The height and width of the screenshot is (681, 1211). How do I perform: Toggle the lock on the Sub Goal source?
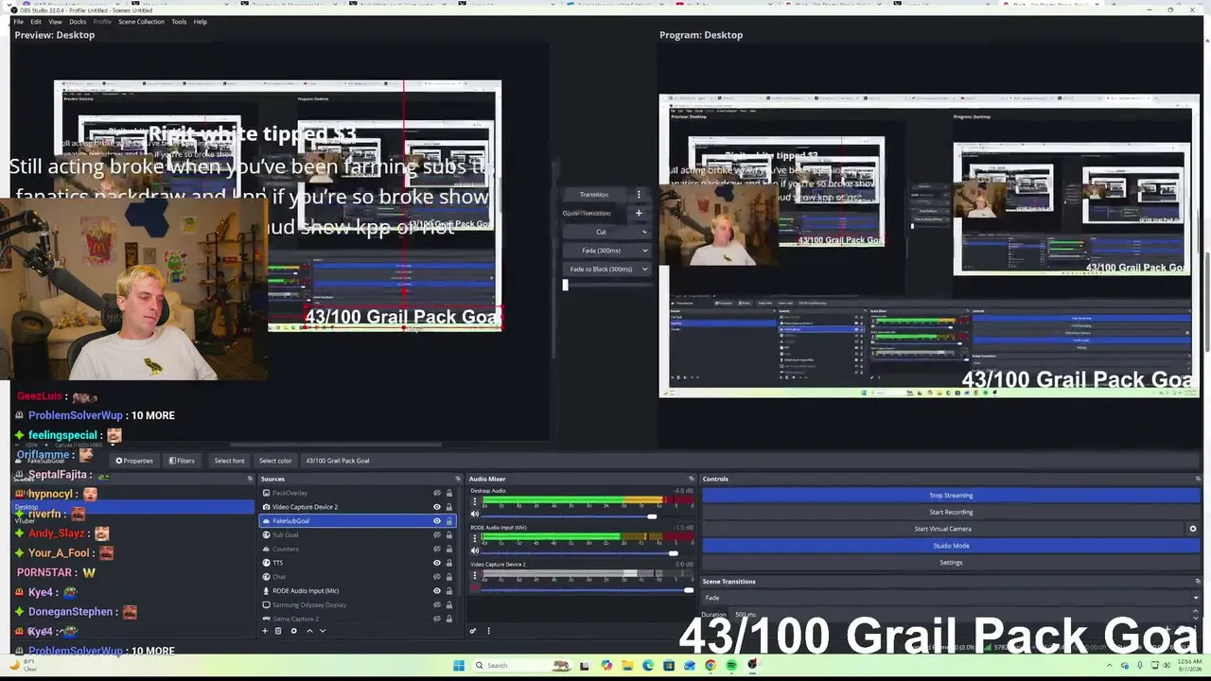[448, 534]
